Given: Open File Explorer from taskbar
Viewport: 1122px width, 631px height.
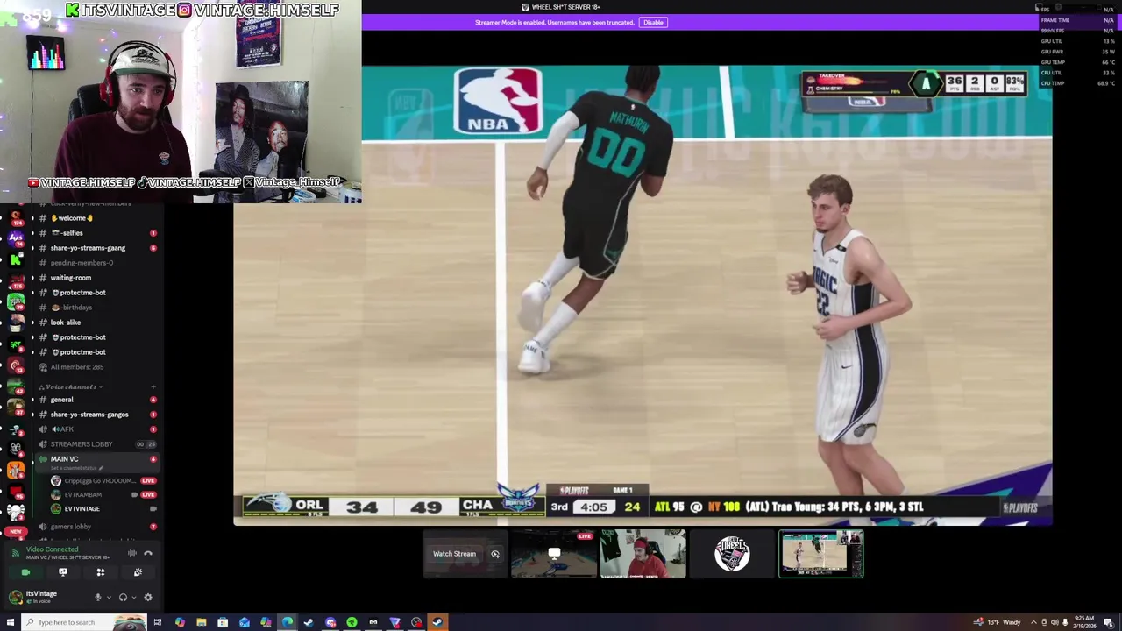Looking at the screenshot, I should click(x=201, y=622).
